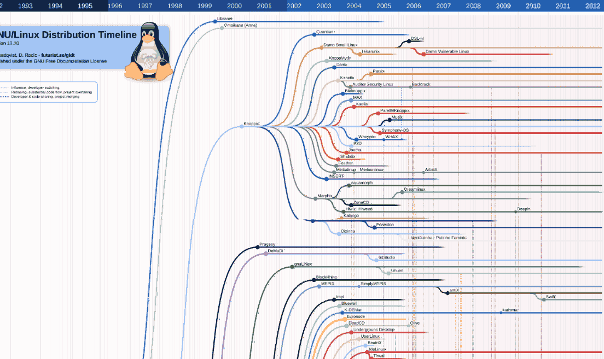
Task: Click the "Hiweed" label
Action: pos(365,209)
